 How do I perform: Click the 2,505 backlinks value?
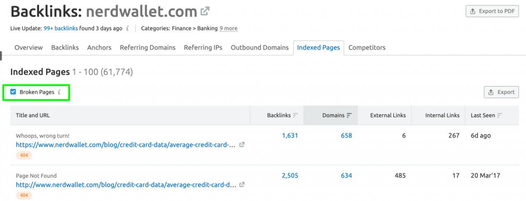point(290,176)
